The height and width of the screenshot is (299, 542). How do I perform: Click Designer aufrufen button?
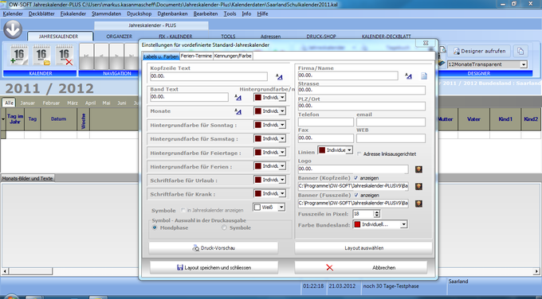pos(479,51)
